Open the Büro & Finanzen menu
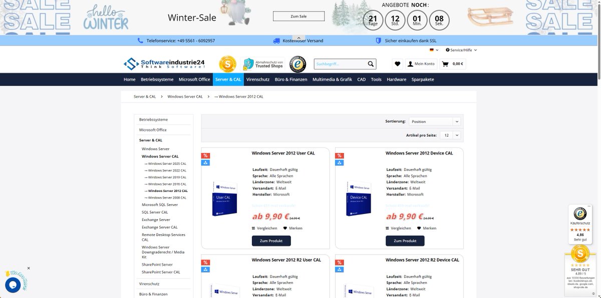 [x=291, y=79]
